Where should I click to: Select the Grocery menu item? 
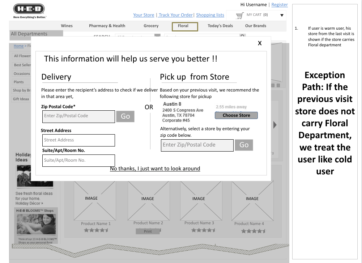tap(151, 26)
